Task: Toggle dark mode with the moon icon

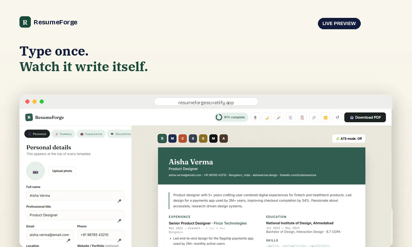Action: [267, 117]
